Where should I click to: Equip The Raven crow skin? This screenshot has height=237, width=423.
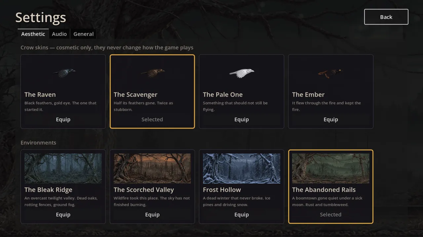coord(63,119)
